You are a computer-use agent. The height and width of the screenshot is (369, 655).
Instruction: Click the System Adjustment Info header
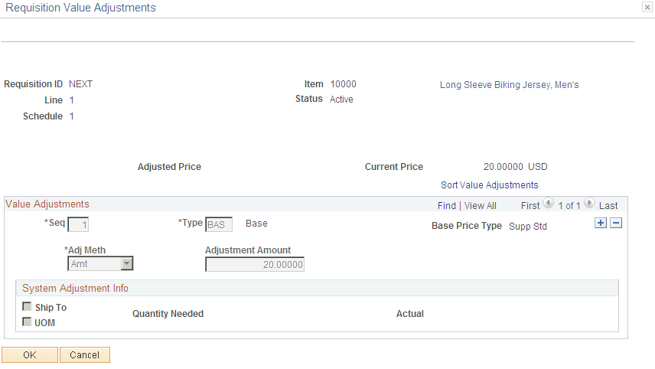tap(75, 289)
